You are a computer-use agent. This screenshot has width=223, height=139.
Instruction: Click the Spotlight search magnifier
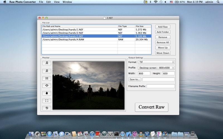[x=218, y=2]
